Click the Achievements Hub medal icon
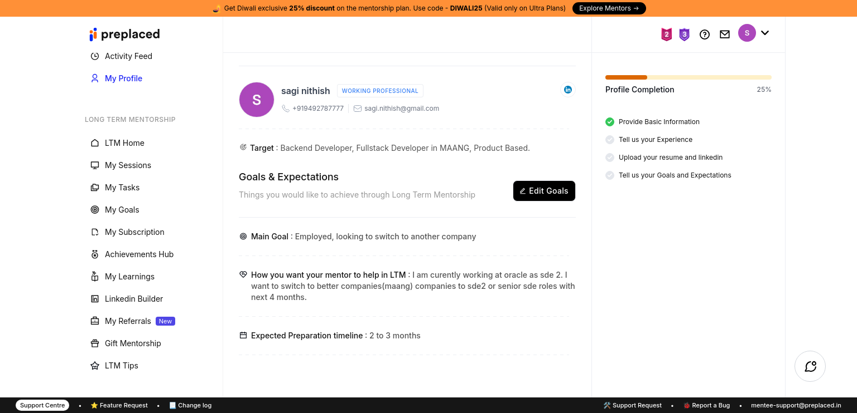The height and width of the screenshot is (413, 857). [x=95, y=254]
